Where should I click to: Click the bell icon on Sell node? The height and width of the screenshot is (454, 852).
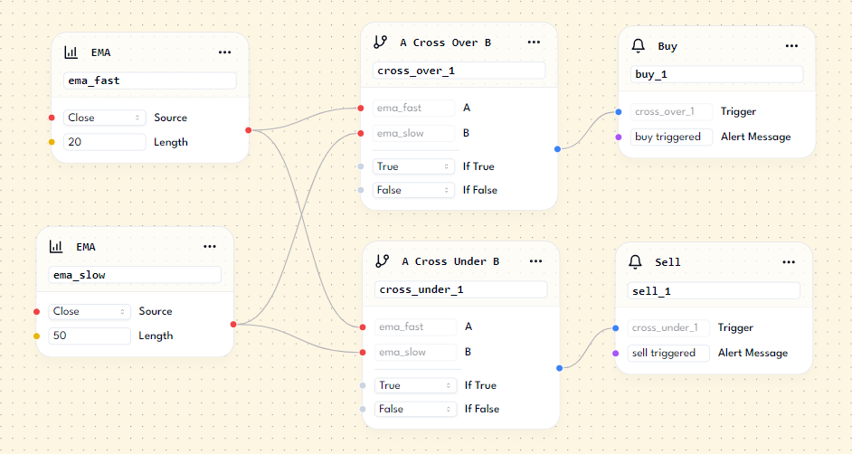636,262
